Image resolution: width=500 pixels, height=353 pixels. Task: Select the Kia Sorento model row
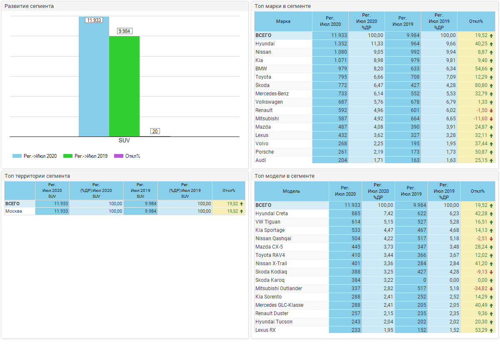coord(375,297)
